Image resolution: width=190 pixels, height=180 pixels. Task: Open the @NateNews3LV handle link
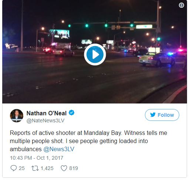click(45, 120)
